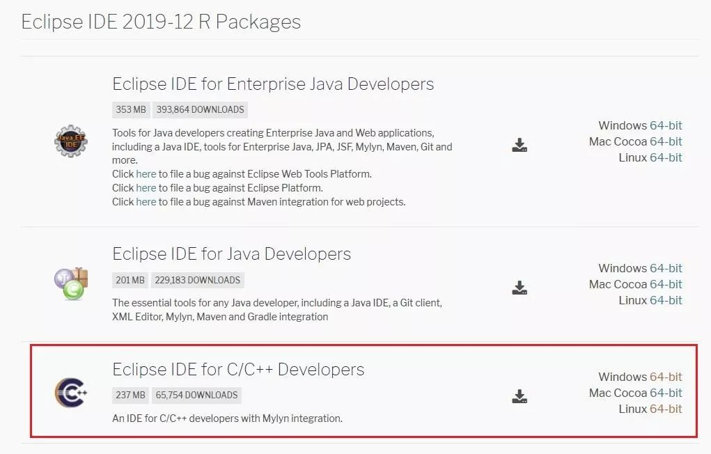Follow 'here' link for Maven integration bug
The width and height of the screenshot is (711, 454).
click(x=146, y=202)
